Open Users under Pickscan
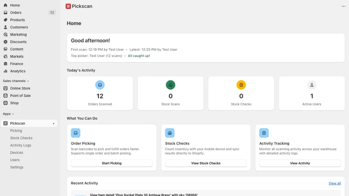Image resolution: width=349 pixels, height=196 pixels. point(15,160)
